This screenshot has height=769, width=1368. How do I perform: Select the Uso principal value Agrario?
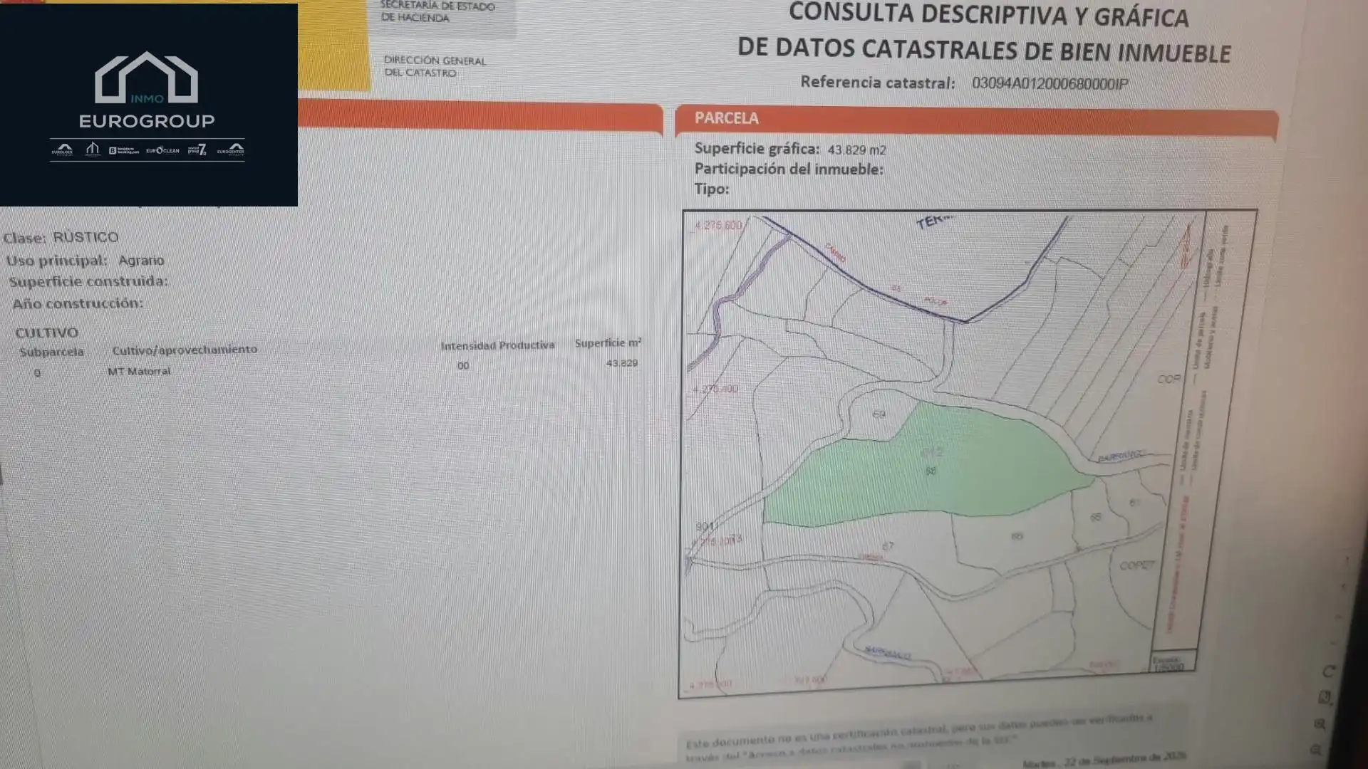(141, 261)
